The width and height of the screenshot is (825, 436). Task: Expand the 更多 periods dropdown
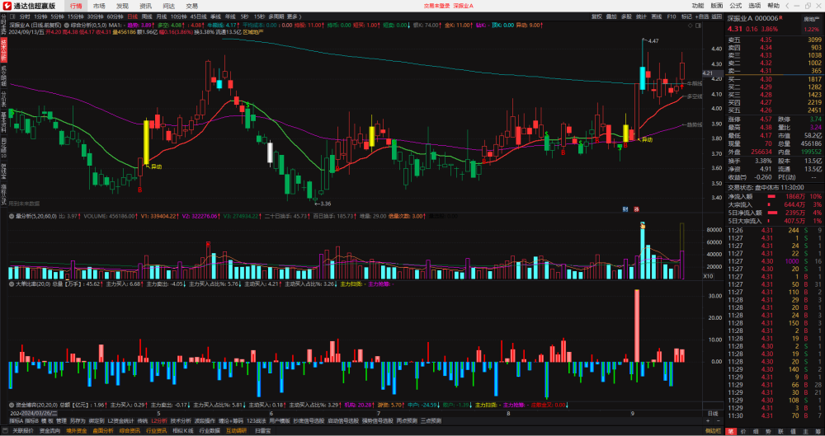coord(295,16)
